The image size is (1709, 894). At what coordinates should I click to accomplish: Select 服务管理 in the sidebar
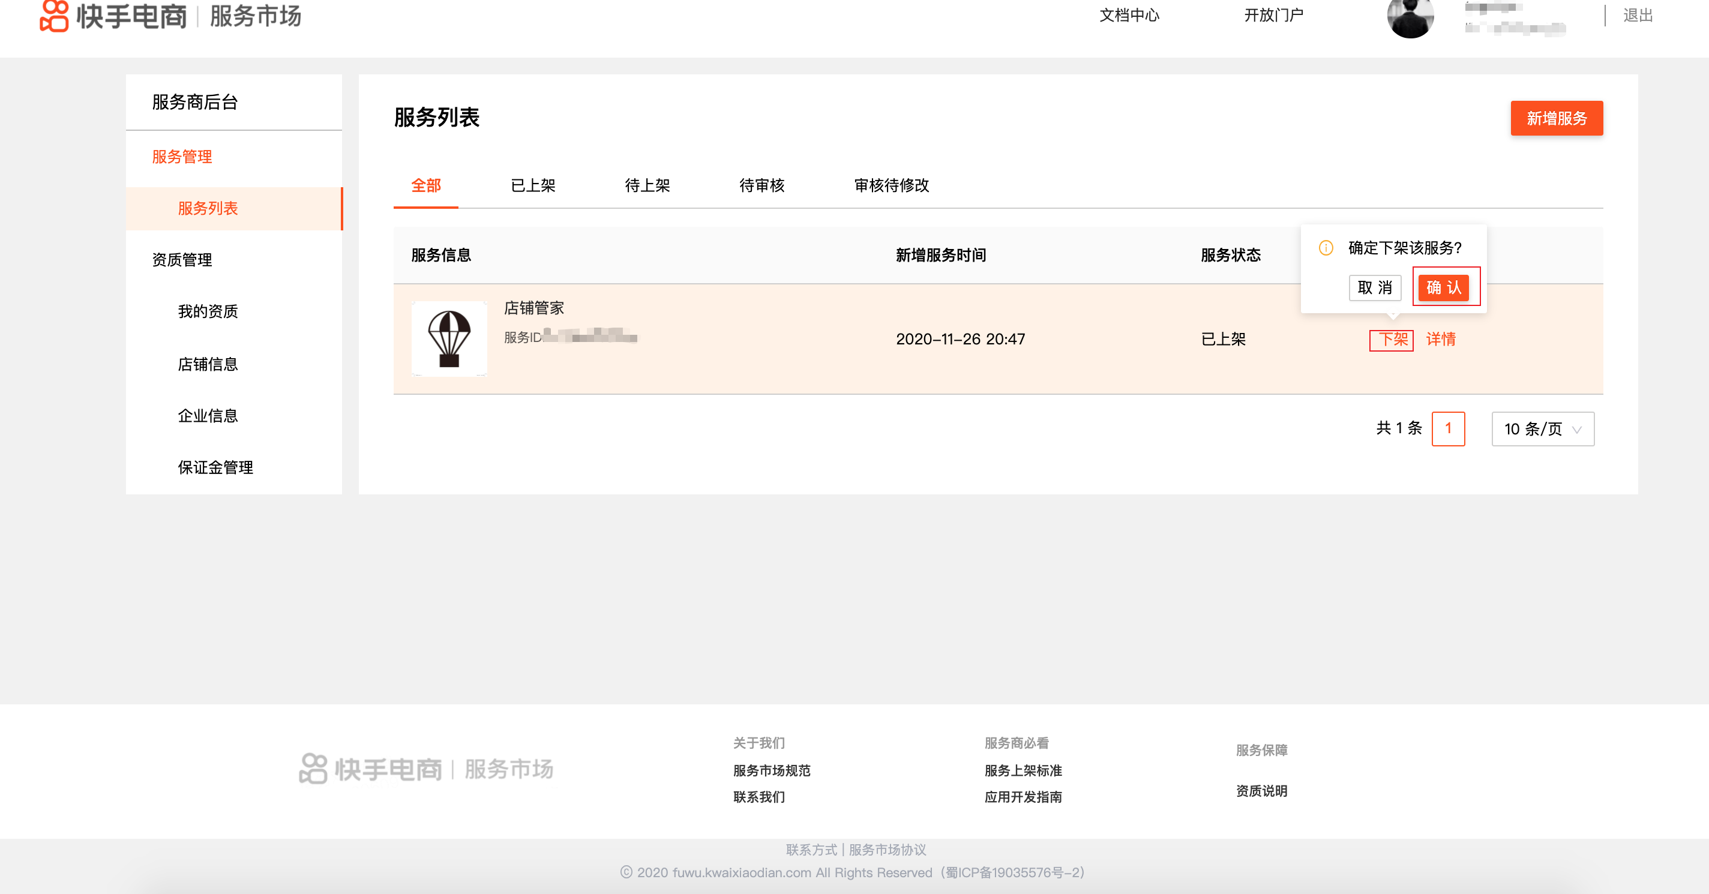(x=182, y=157)
